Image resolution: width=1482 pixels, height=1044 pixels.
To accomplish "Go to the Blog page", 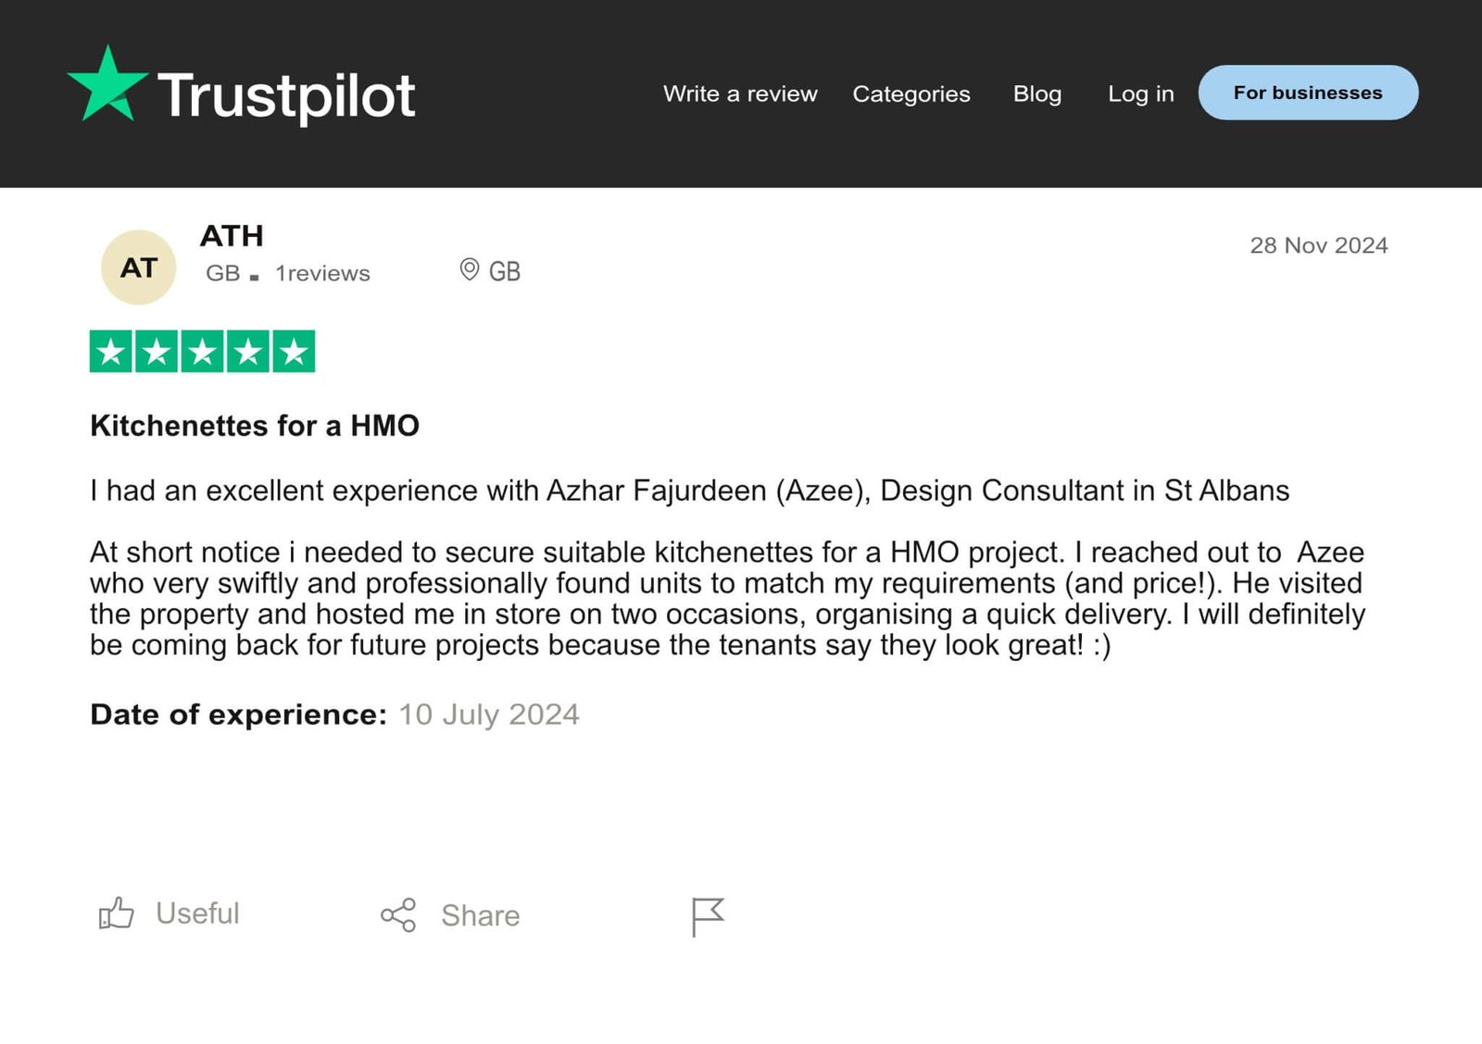I will pos(1036,93).
